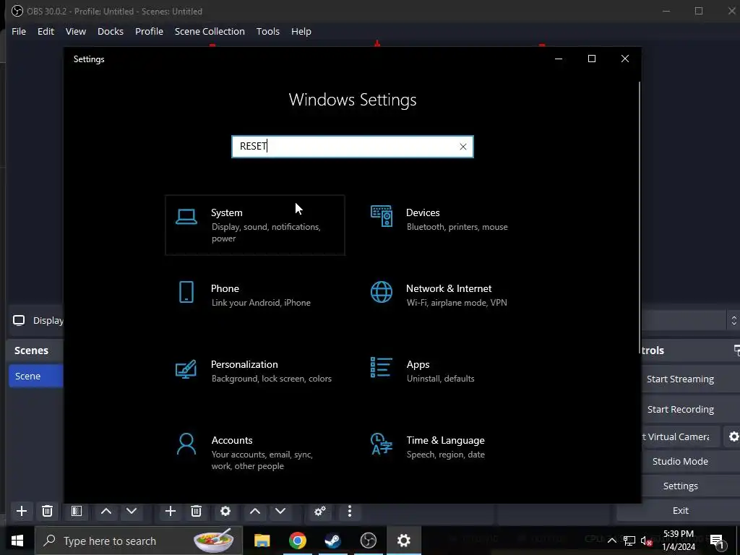Open OBS File menu
This screenshot has width=740, height=555.
click(19, 31)
